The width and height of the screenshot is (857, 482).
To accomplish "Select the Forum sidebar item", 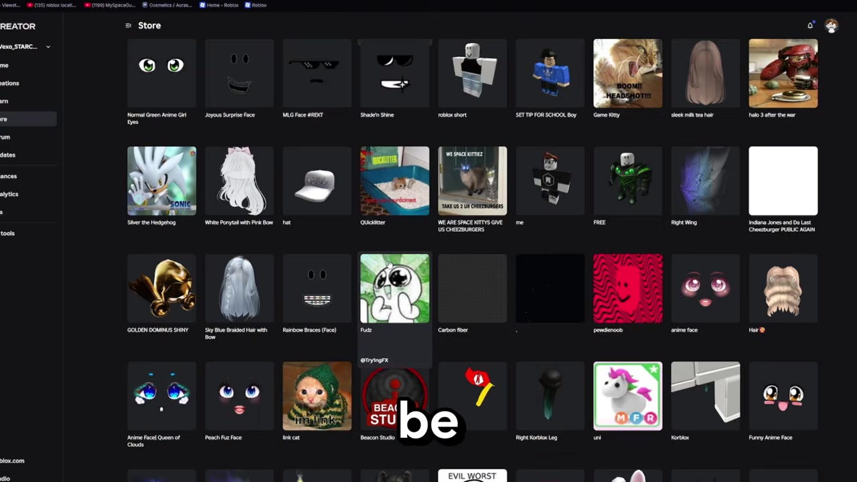I will click(x=5, y=137).
